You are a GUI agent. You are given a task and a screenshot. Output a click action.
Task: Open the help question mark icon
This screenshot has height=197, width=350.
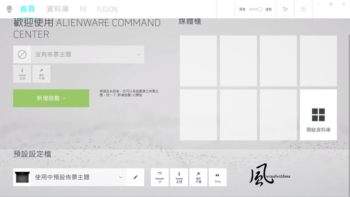tap(303, 10)
